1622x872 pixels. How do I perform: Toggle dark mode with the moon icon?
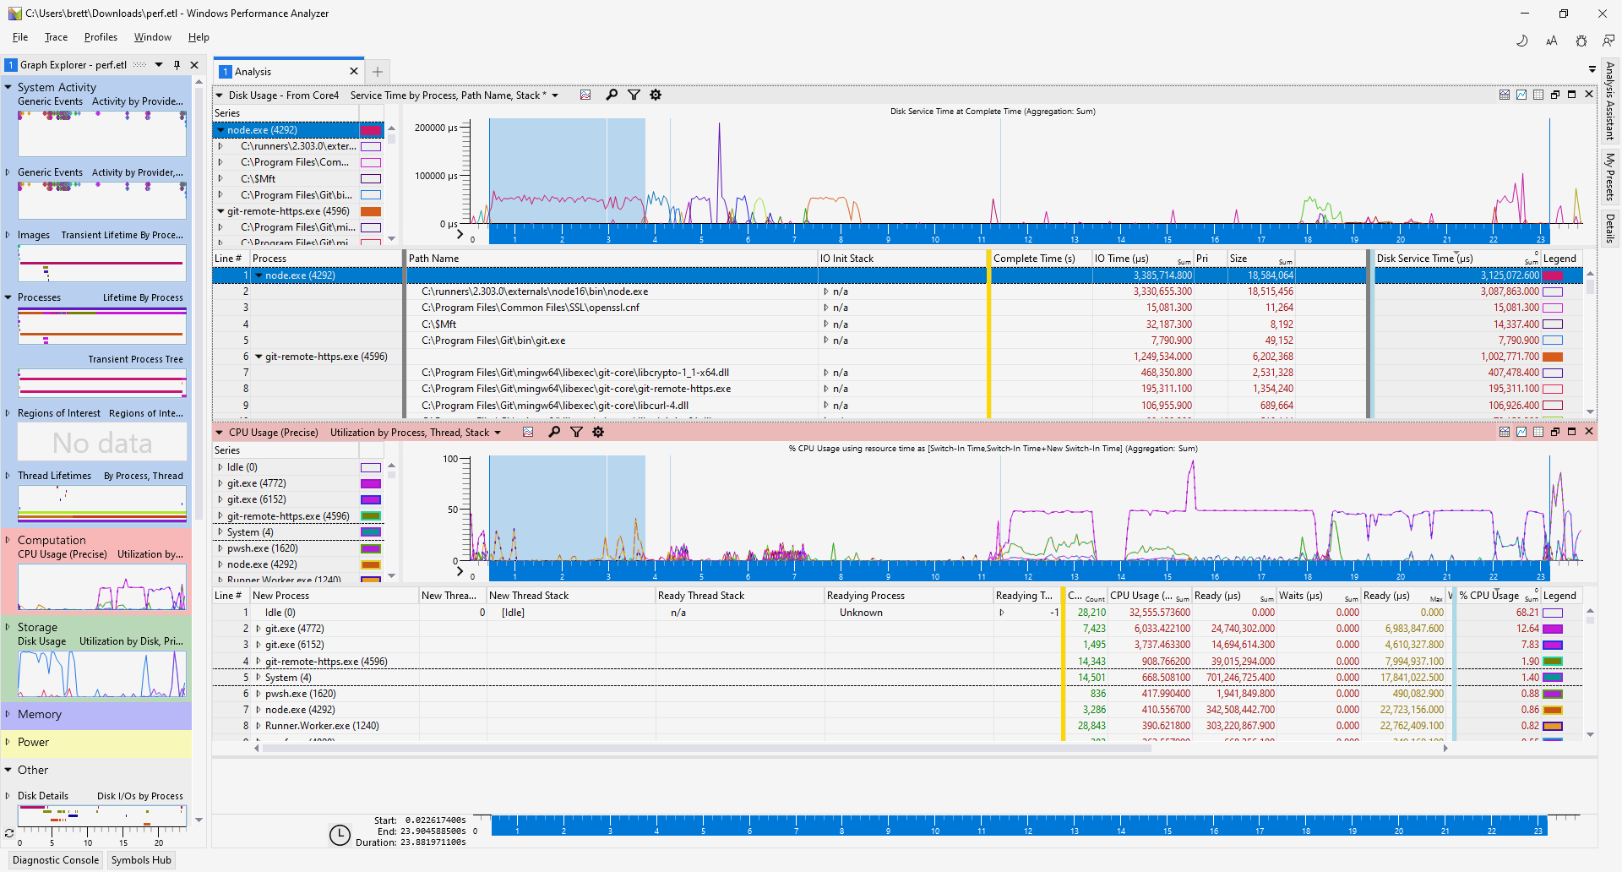1522,41
